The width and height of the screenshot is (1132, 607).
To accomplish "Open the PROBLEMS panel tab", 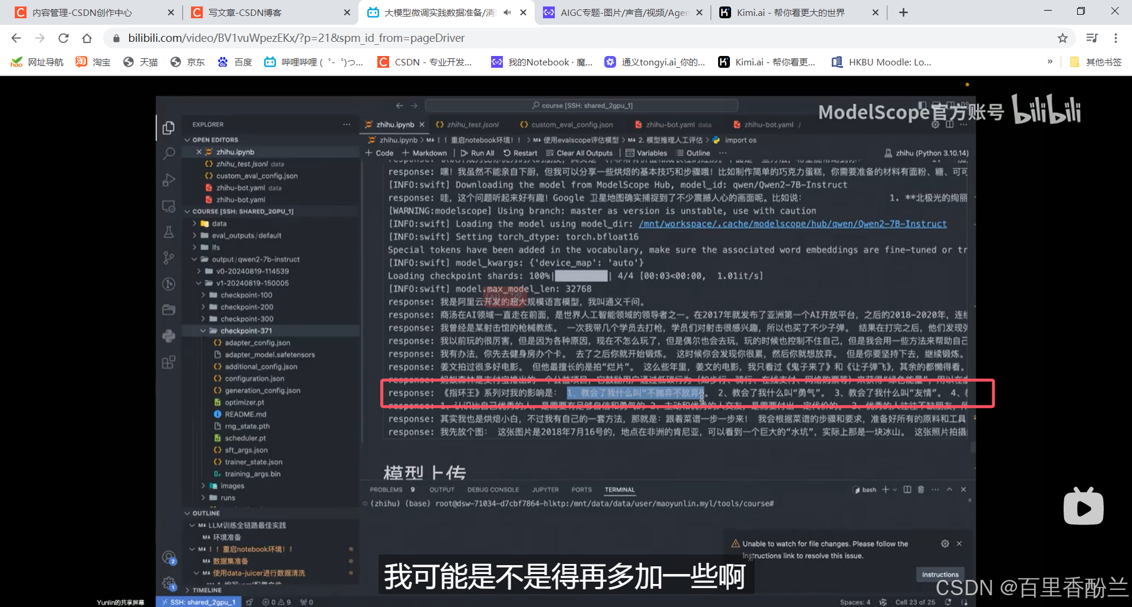I will click(386, 490).
